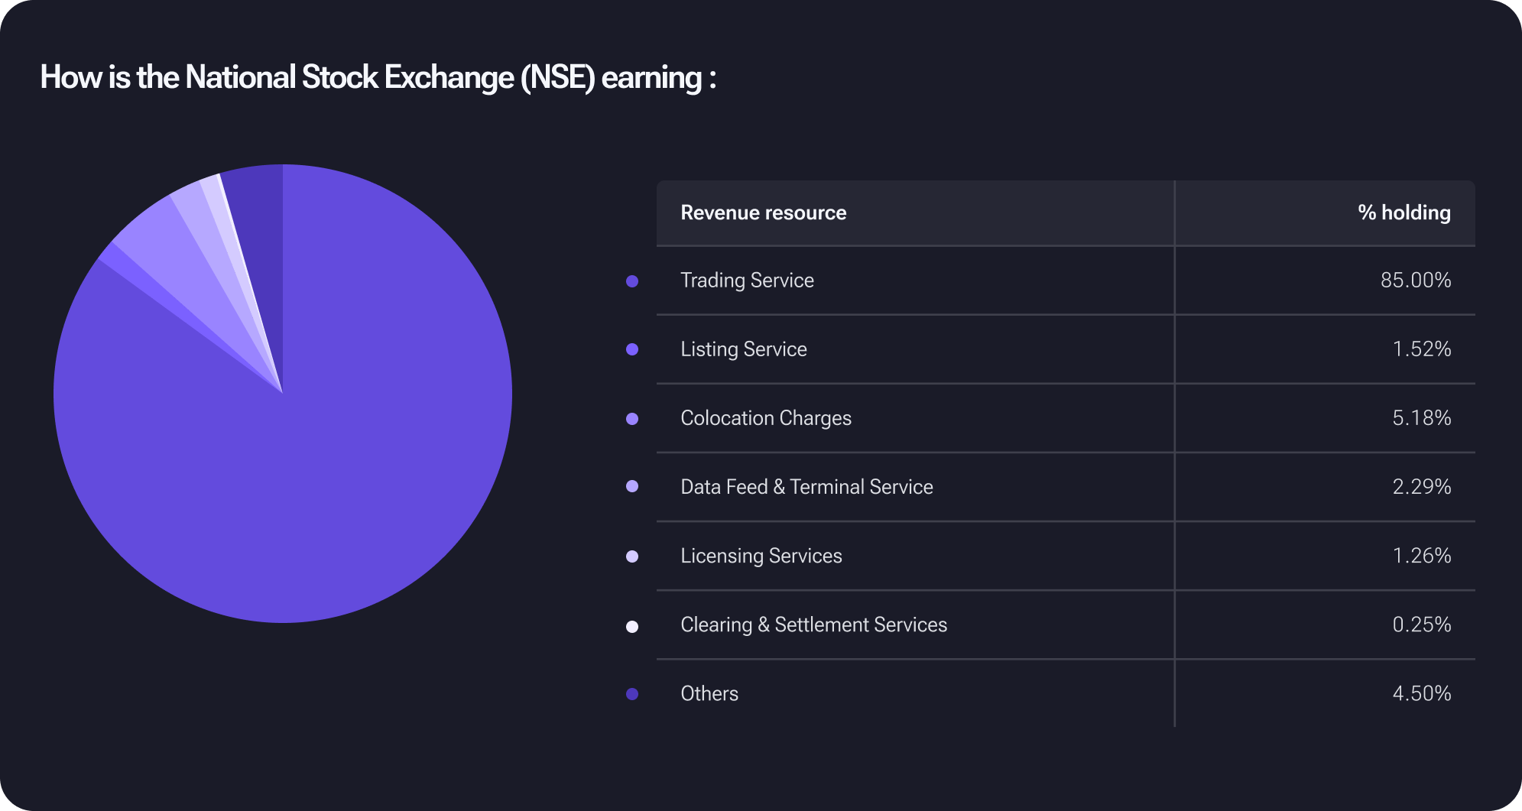Click the Colocation Charges legend dot

coord(632,419)
